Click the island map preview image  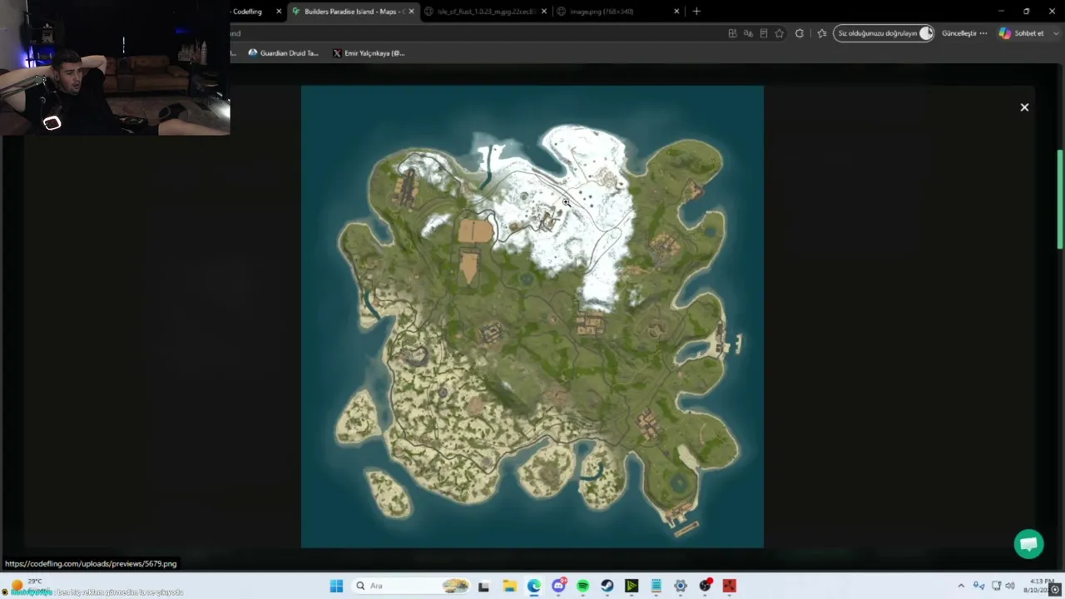[x=532, y=317]
